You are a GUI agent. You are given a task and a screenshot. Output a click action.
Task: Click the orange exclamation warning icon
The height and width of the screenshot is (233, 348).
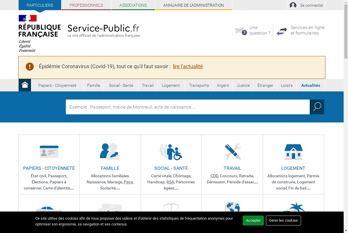[x=30, y=66]
